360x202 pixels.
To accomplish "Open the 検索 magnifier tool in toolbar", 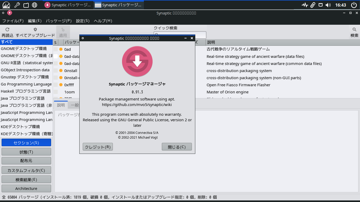I will 354,29.
